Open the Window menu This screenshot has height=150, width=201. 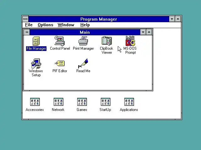66,25
